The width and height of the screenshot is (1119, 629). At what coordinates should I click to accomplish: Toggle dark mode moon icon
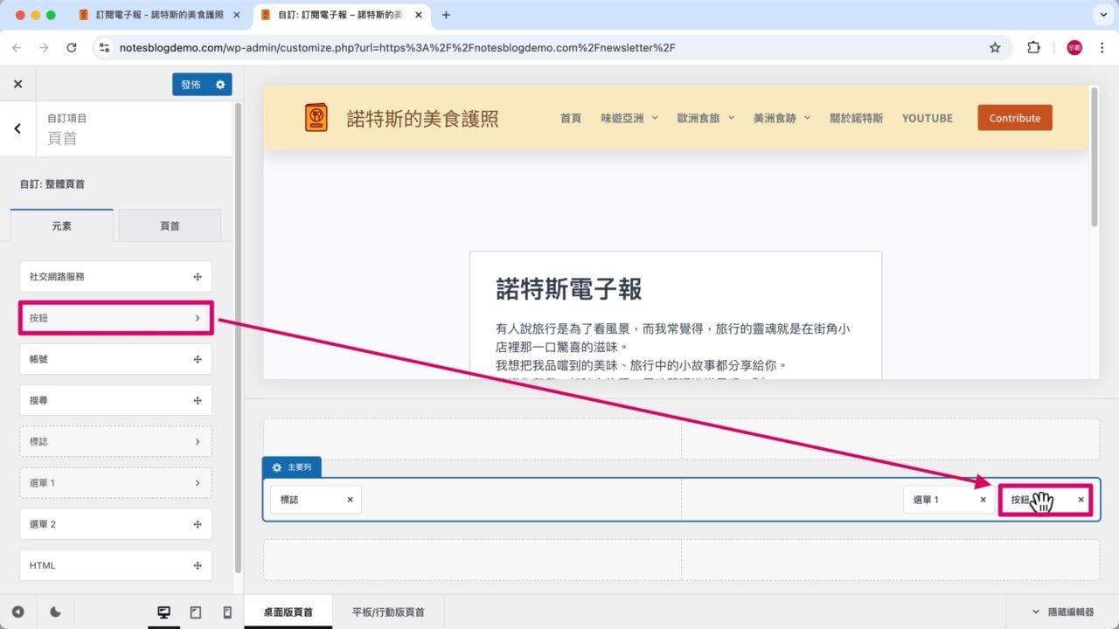55,612
